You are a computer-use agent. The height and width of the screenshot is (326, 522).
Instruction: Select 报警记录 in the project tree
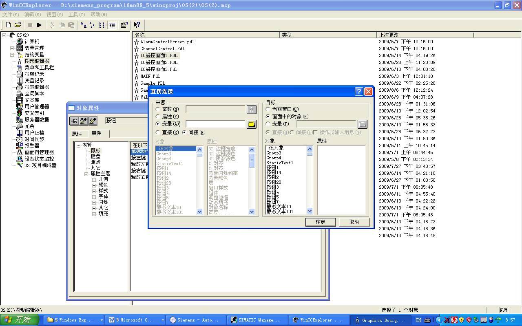pyautogui.click(x=34, y=74)
